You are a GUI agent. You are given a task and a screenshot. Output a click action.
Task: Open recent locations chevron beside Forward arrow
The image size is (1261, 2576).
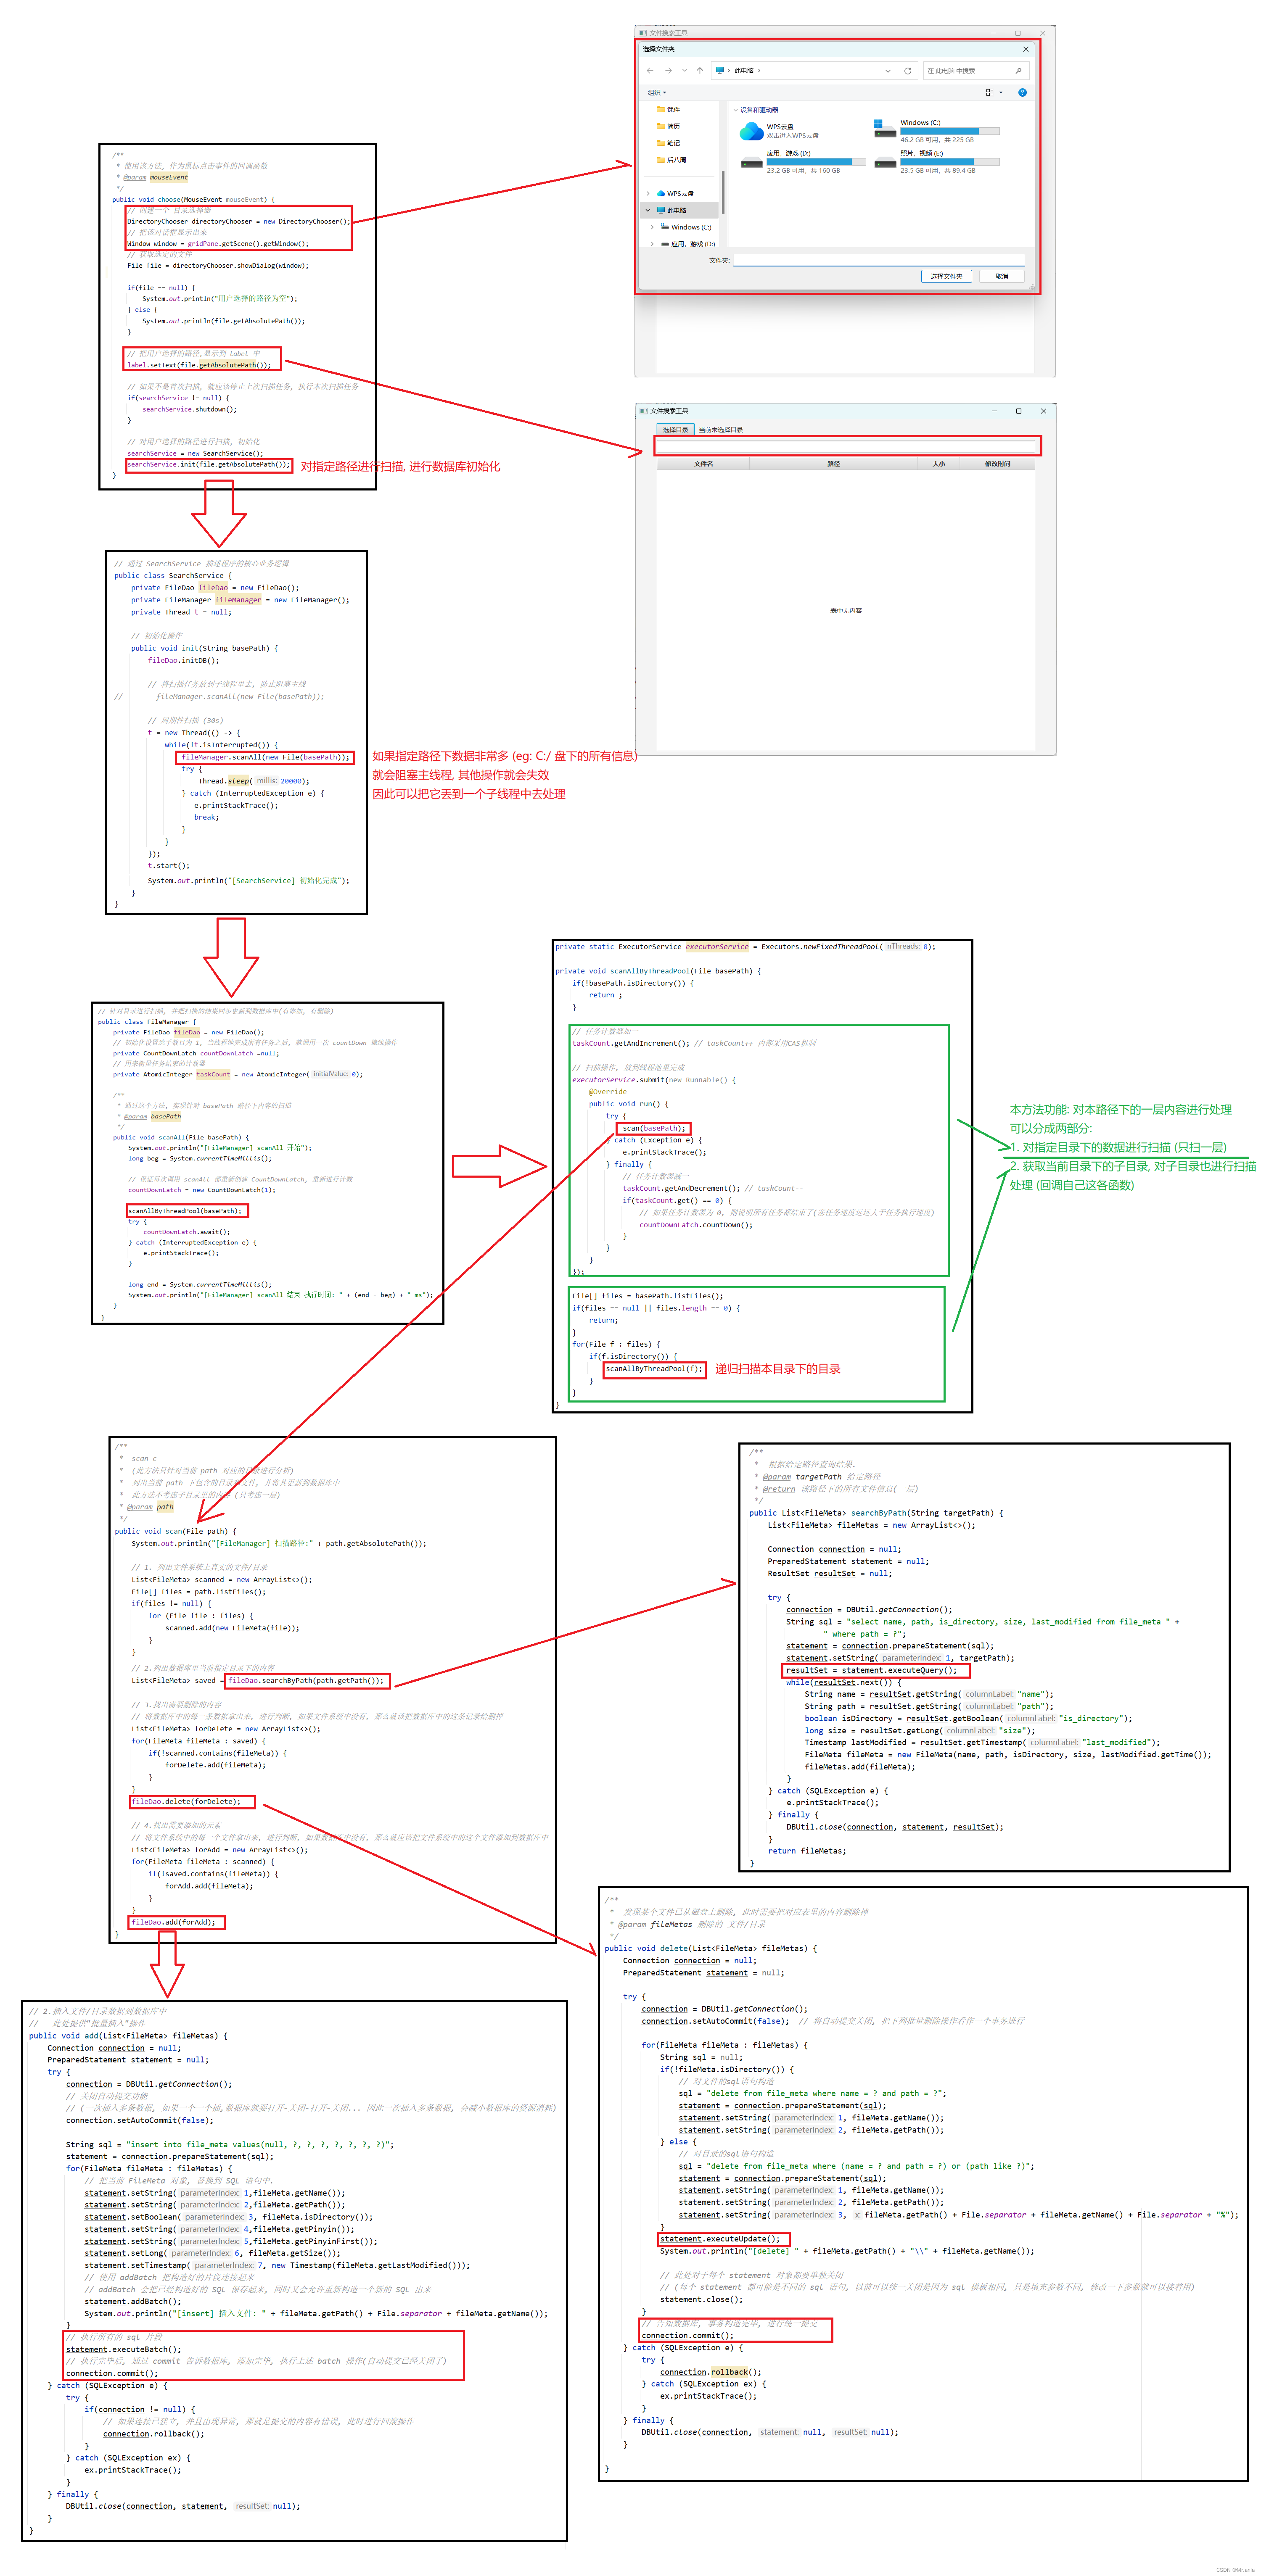coord(685,71)
